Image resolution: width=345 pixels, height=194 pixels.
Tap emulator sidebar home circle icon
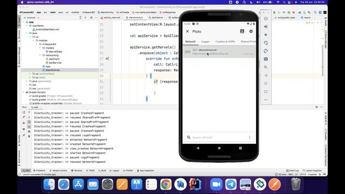(266, 84)
